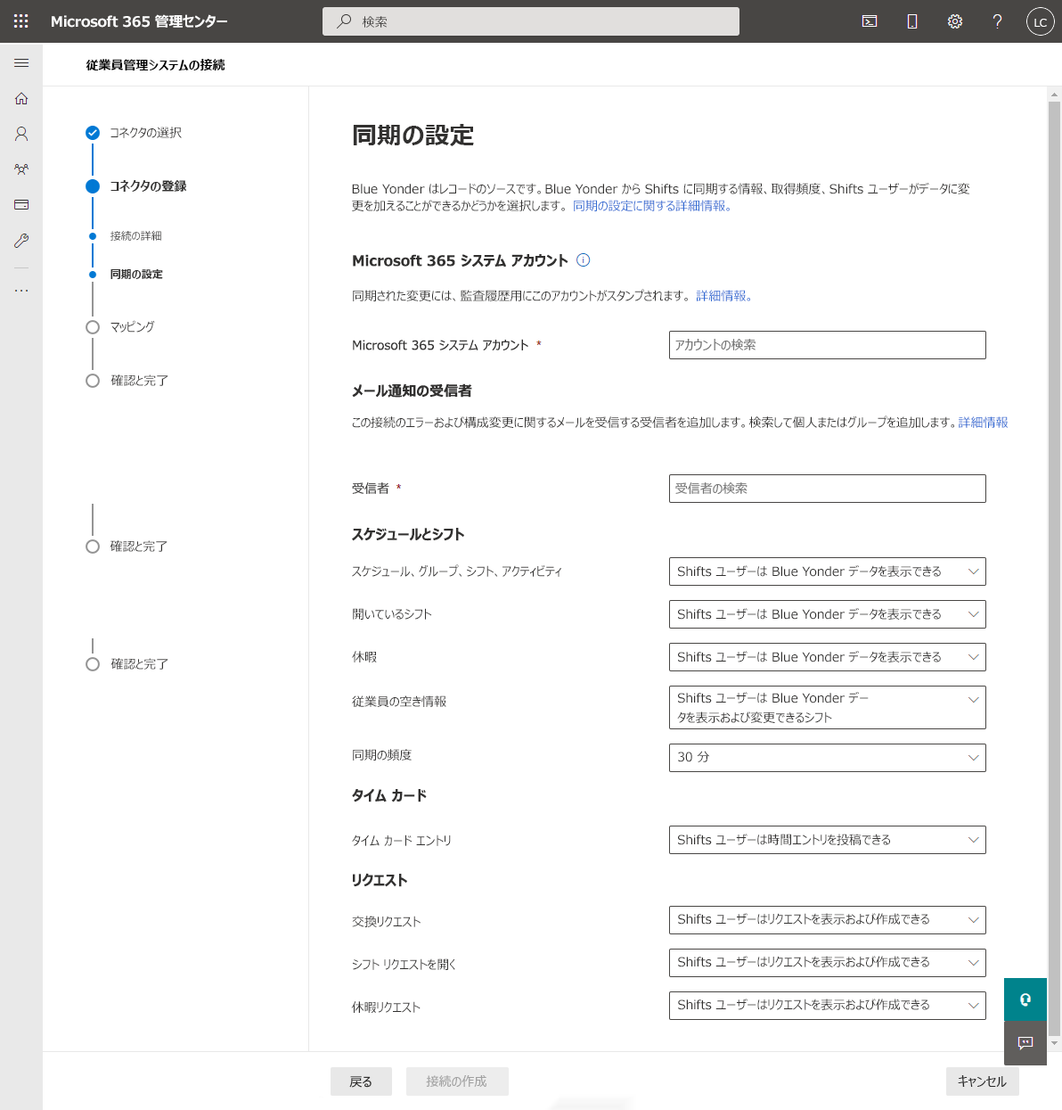This screenshot has width=1062, height=1110.
Task: Expand the 休暇 permission dropdown
Action: [827, 657]
